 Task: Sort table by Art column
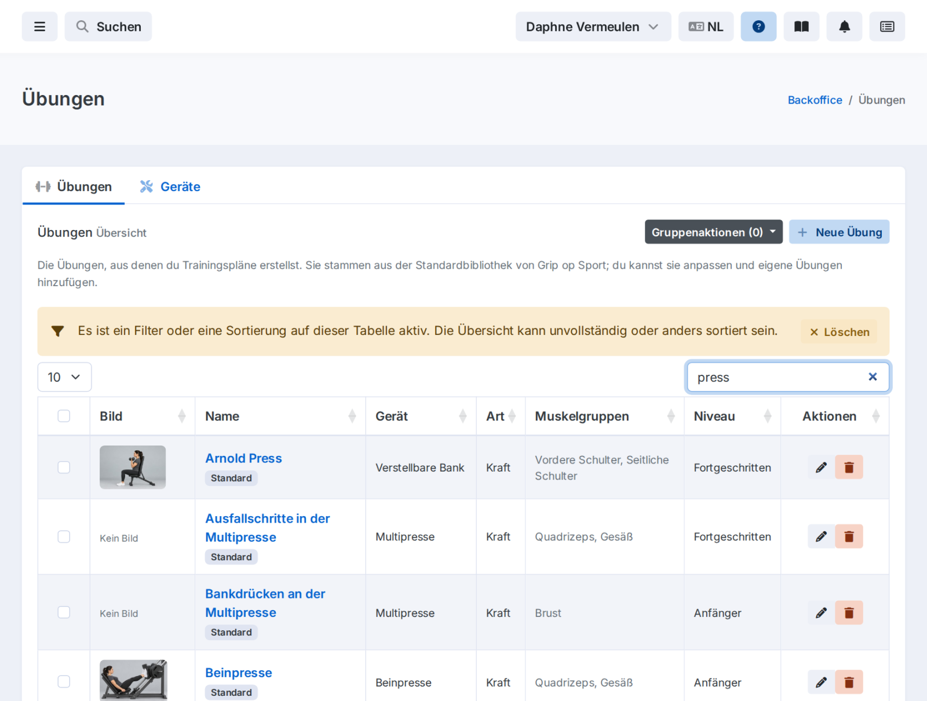[x=501, y=416]
